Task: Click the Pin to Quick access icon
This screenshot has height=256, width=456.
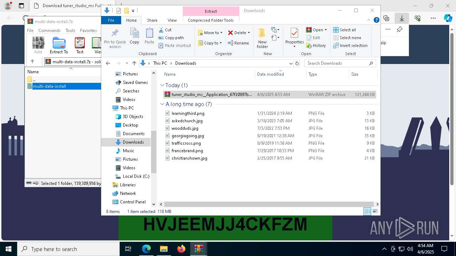Action: (x=115, y=33)
